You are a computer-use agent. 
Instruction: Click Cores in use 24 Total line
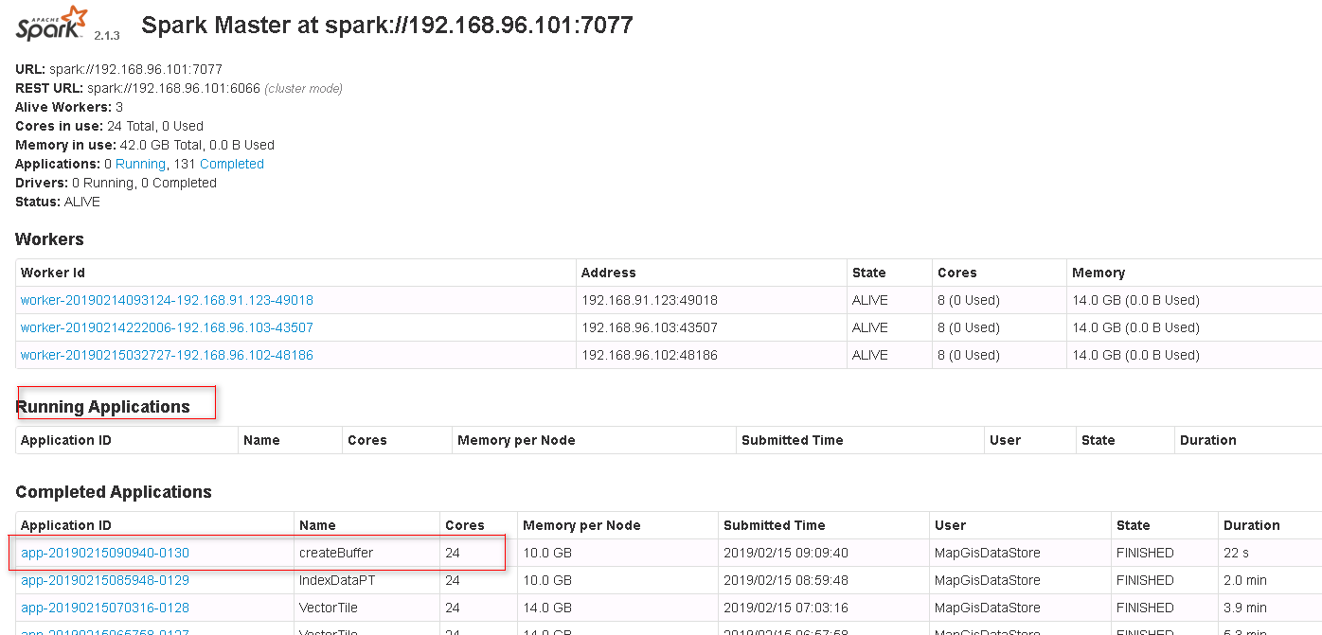(x=109, y=126)
